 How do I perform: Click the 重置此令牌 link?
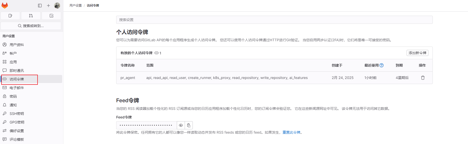coord(291,132)
